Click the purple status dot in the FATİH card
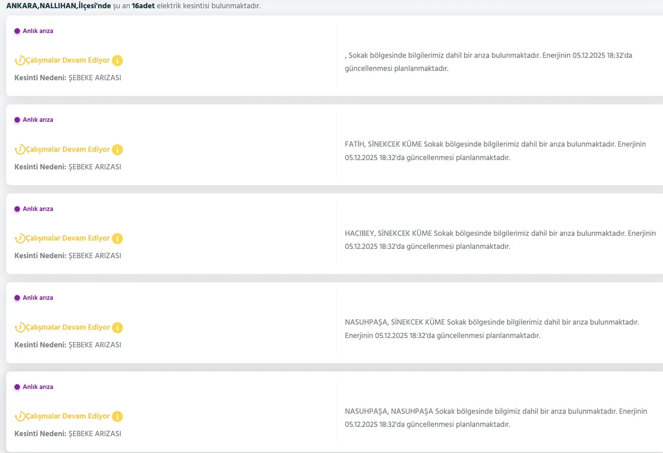Image resolution: width=663 pixels, height=453 pixels. click(x=17, y=120)
